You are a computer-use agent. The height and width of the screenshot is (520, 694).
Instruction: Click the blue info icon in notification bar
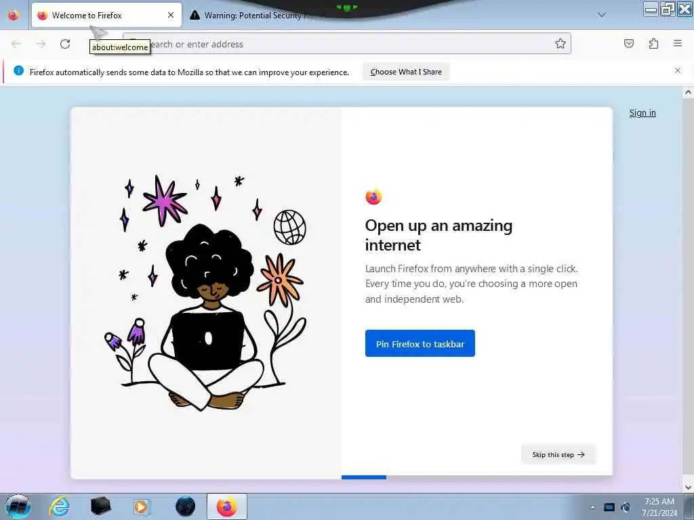click(18, 70)
